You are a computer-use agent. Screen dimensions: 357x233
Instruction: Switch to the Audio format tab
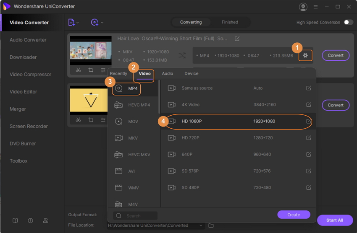pyautogui.click(x=167, y=74)
